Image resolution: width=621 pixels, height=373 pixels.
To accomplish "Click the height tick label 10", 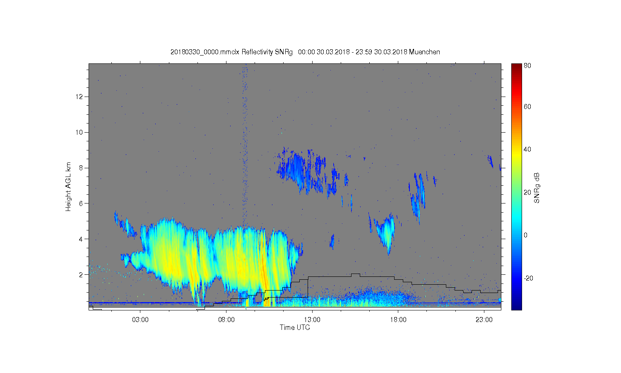I will (80, 132).
